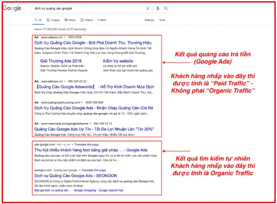Open ad 'Dịch Vụ Quảng Cáo Google Ads - Nhận Chạy'
The height and width of the screenshot is (204, 277).
click(94, 108)
